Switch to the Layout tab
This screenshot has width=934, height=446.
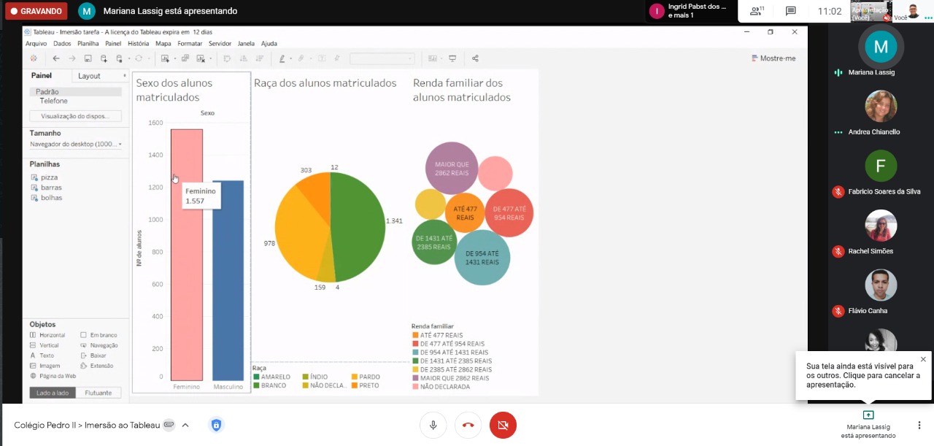(x=90, y=76)
